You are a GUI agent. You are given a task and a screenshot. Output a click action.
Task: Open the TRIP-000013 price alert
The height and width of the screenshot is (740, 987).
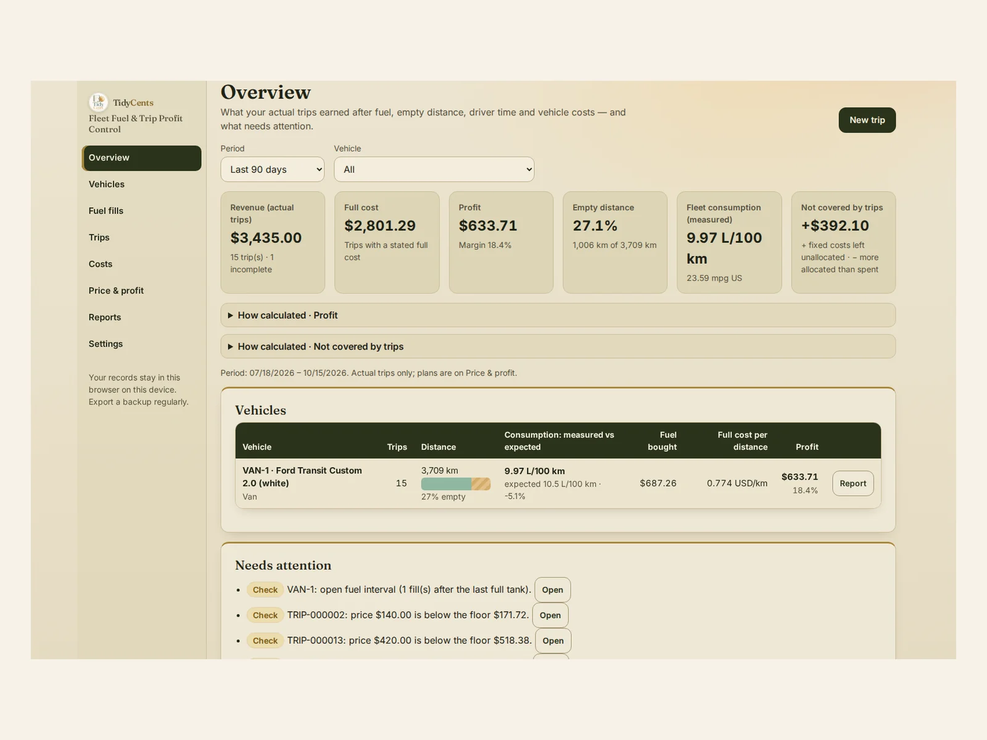click(553, 641)
